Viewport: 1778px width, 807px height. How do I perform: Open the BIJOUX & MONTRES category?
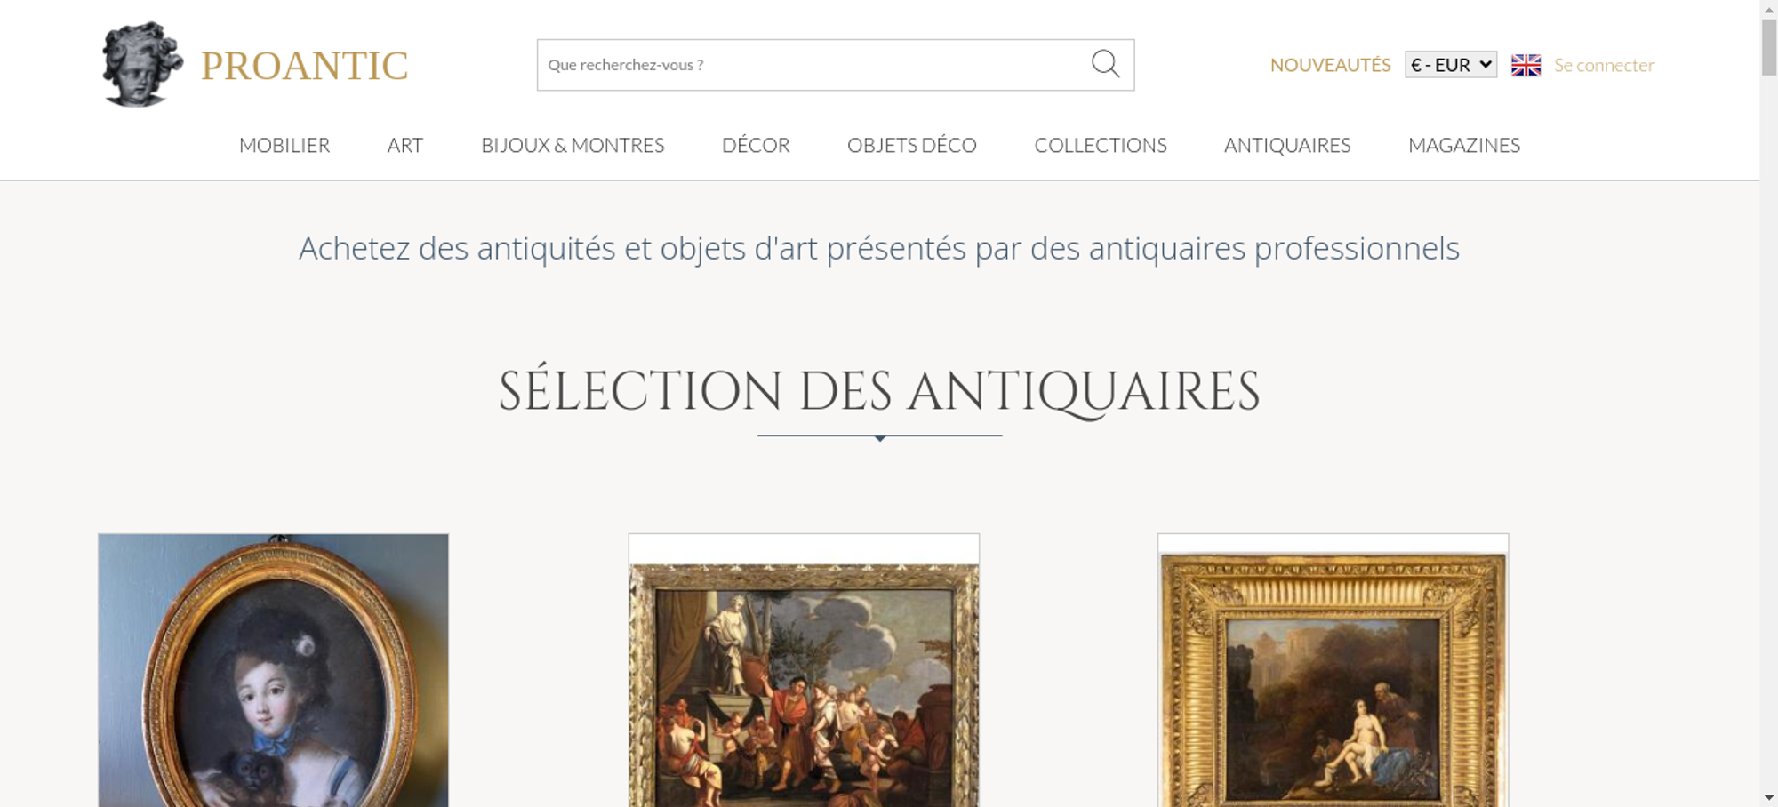click(573, 145)
